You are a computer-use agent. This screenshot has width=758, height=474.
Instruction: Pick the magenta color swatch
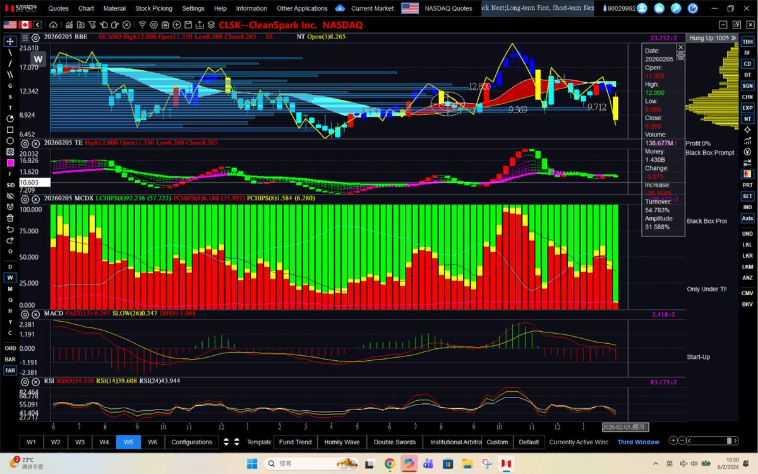[x=10, y=162]
